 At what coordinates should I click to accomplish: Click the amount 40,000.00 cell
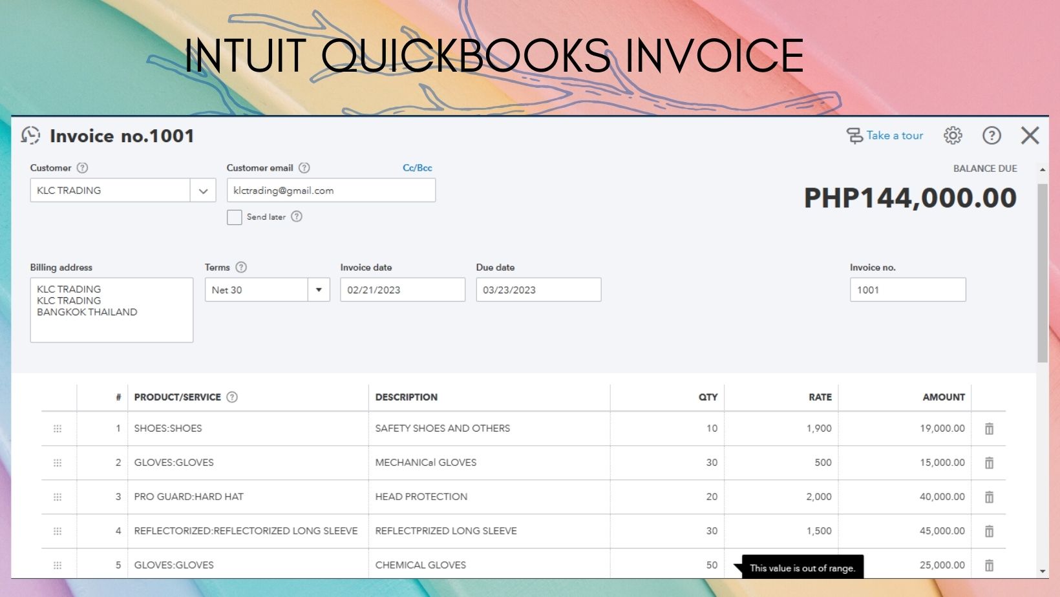pos(905,497)
